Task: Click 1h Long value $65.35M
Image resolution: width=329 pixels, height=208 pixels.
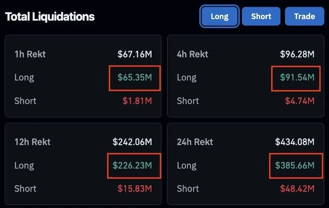Action: [135, 78]
